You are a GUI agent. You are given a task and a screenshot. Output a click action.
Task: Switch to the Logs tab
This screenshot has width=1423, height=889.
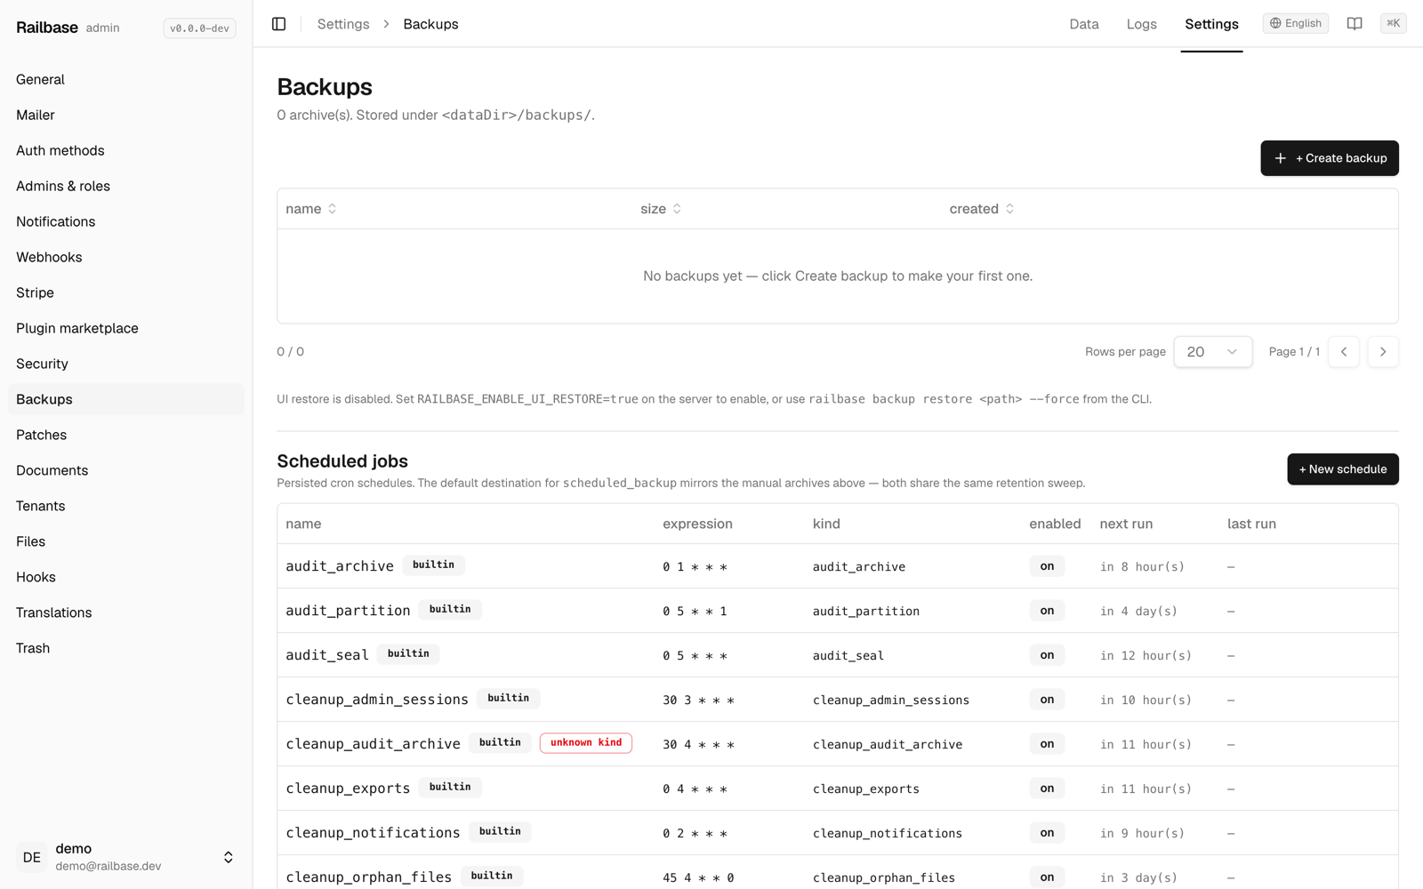1141,25
